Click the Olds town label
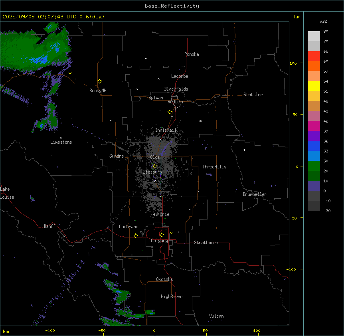 pos(155,157)
